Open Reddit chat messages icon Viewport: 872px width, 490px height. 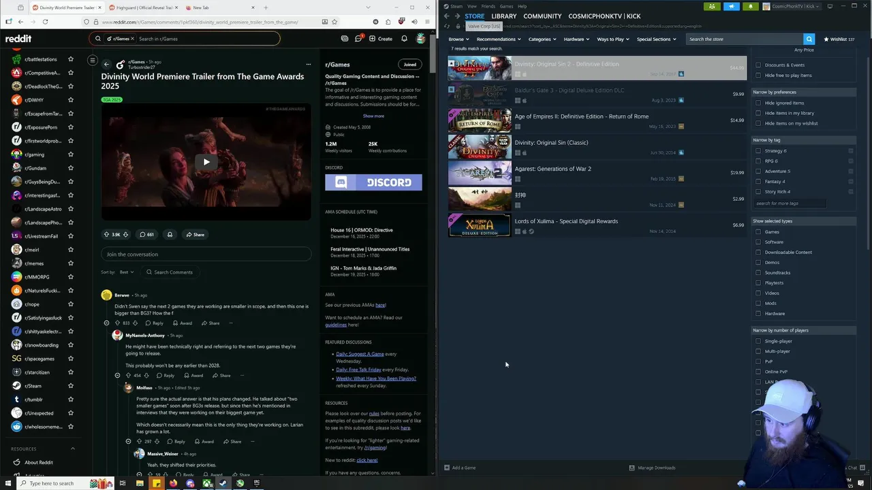pyautogui.click(x=358, y=39)
